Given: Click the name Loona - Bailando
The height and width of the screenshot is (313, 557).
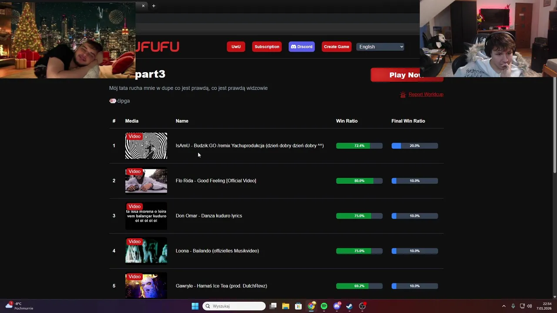Looking at the screenshot, I should click(x=217, y=251).
